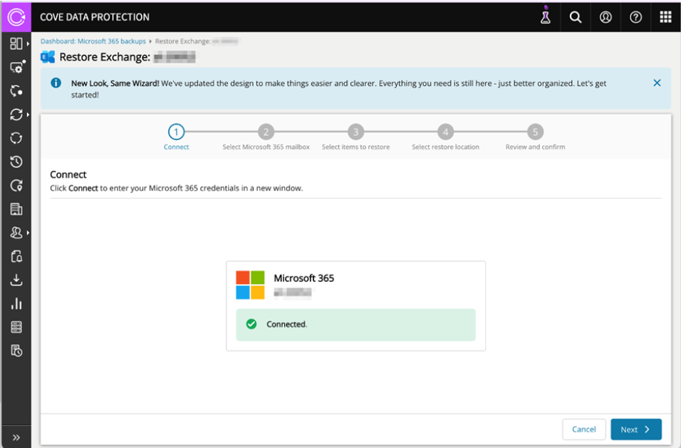Open the download tray sidebar icon
This screenshot has height=448, width=681.
(x=16, y=280)
